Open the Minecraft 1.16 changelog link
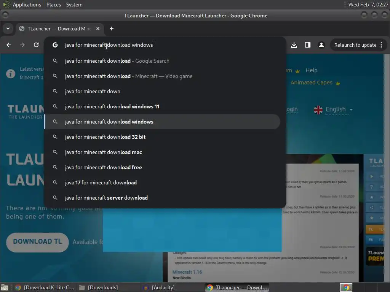Image resolution: width=390 pixels, height=292 pixels. click(x=187, y=272)
